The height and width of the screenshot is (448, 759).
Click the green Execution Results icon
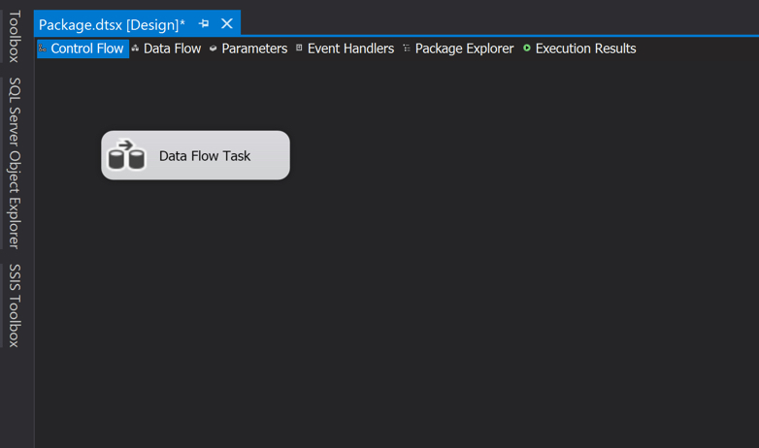point(527,48)
